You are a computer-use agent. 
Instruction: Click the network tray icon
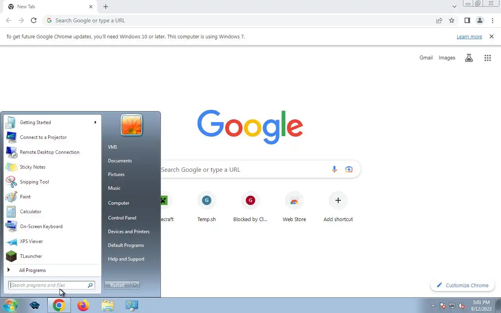pos(452,306)
